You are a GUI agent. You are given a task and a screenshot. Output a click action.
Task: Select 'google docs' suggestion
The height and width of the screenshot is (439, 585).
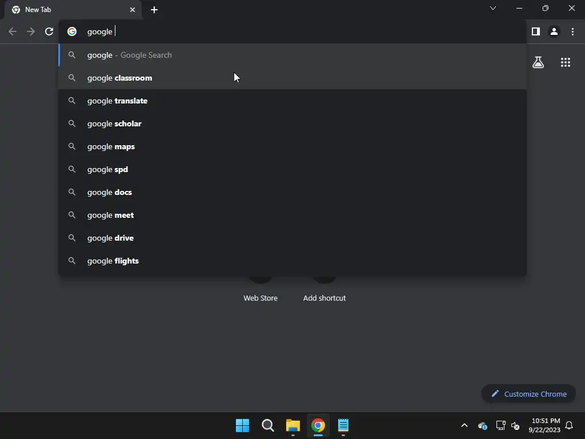click(292, 192)
